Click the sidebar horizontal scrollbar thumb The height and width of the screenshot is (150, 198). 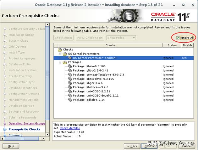pyautogui.click(x=21, y=138)
